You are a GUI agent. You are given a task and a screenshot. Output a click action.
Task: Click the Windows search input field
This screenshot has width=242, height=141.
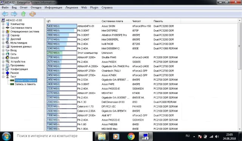(x=53, y=136)
